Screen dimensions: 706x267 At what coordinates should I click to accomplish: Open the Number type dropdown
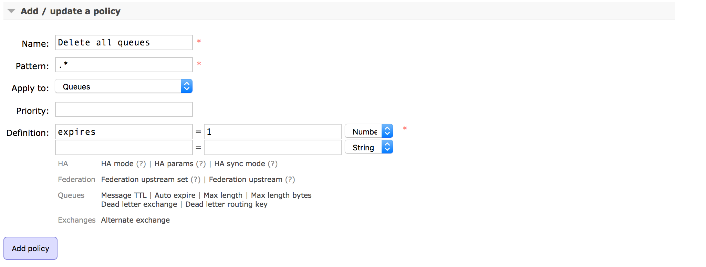coord(369,131)
